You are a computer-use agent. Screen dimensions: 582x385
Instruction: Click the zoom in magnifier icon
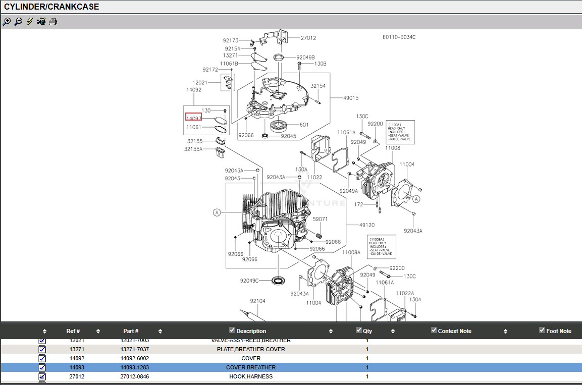[x=7, y=22]
